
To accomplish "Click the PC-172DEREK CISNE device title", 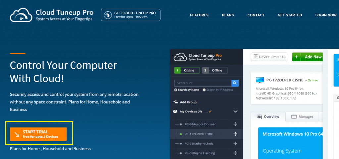I will 285,80.
